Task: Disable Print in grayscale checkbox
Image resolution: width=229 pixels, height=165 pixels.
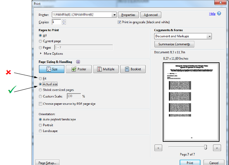Action: pos(120,22)
